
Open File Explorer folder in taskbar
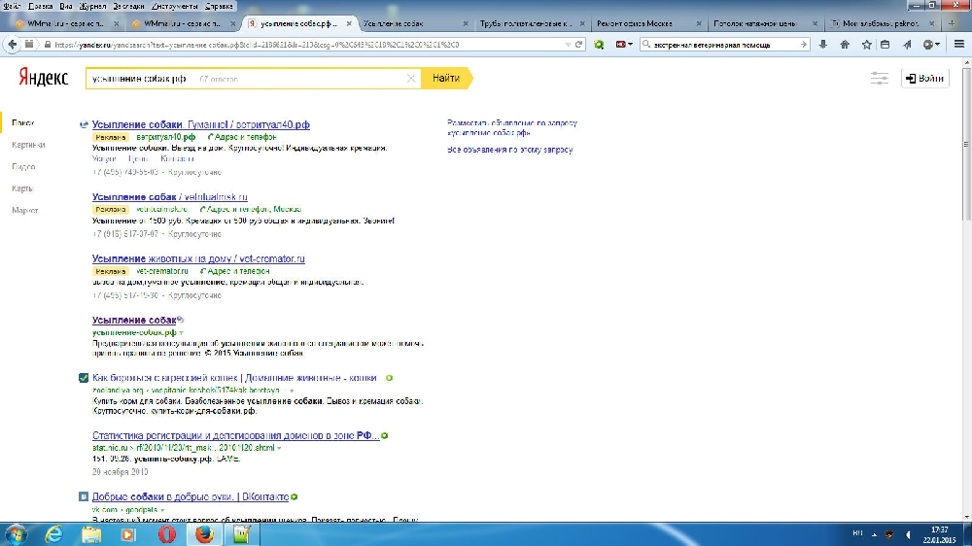pyautogui.click(x=91, y=534)
